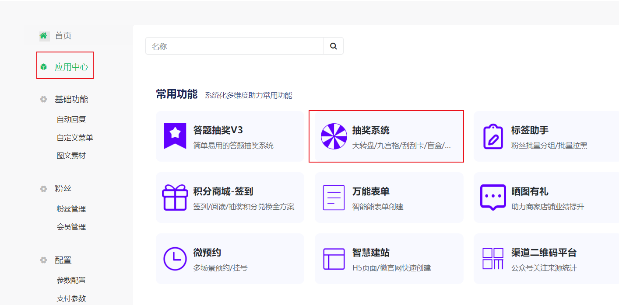
Task: Collapse the 配置 sidebar section
Action: [x=63, y=260]
